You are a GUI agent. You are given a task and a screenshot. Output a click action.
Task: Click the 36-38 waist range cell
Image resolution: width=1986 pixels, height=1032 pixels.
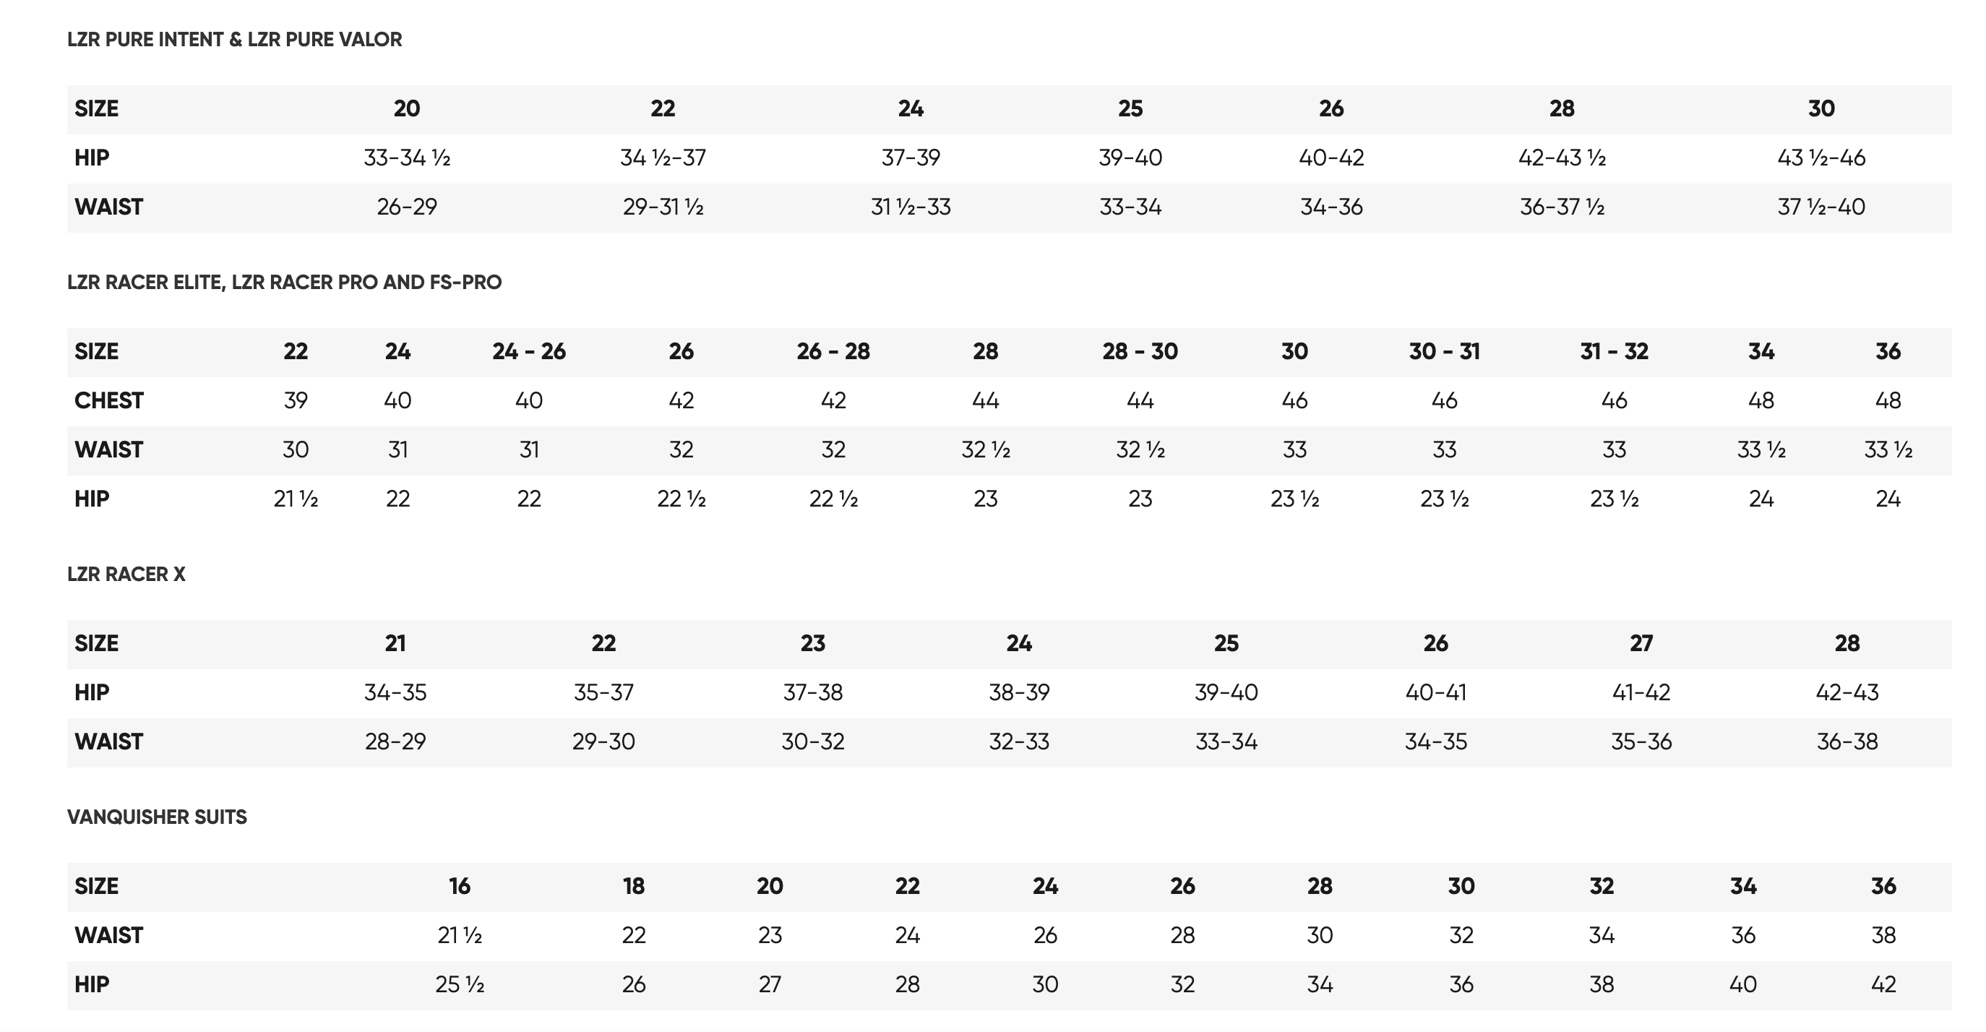pos(1847,741)
